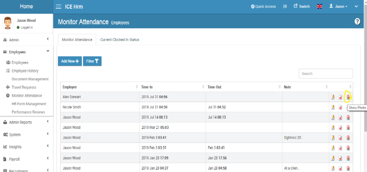
Task: Edit the Jan 28 17:09 record
Action: [333, 158]
